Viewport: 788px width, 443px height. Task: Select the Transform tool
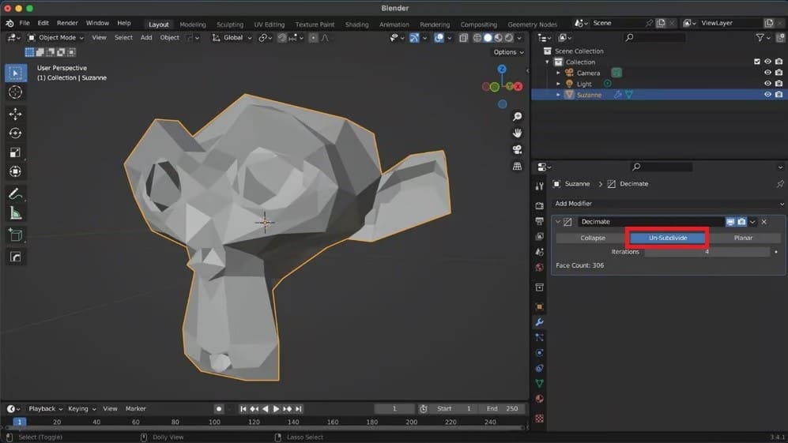pos(16,171)
